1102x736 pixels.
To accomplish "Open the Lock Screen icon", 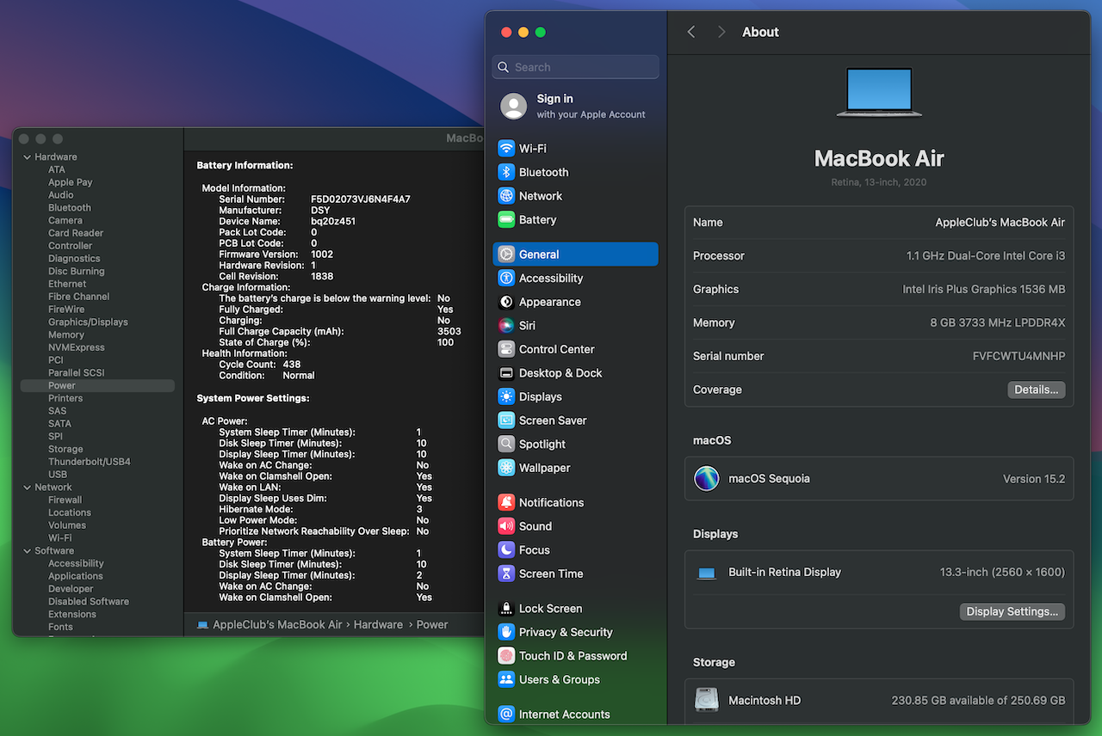I will click(506, 609).
